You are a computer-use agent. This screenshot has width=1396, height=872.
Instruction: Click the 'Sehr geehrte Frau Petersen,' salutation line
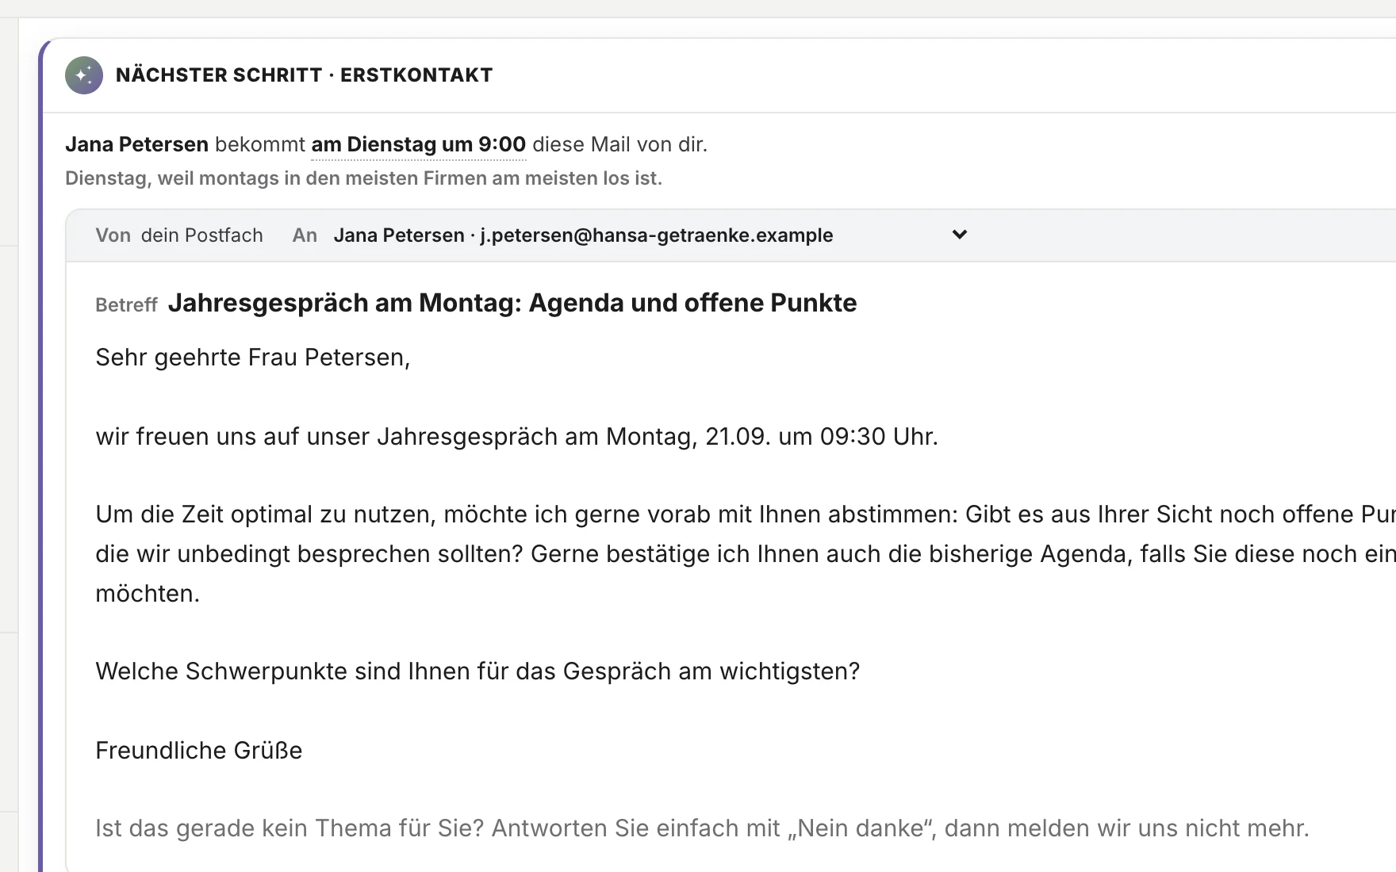pos(253,358)
